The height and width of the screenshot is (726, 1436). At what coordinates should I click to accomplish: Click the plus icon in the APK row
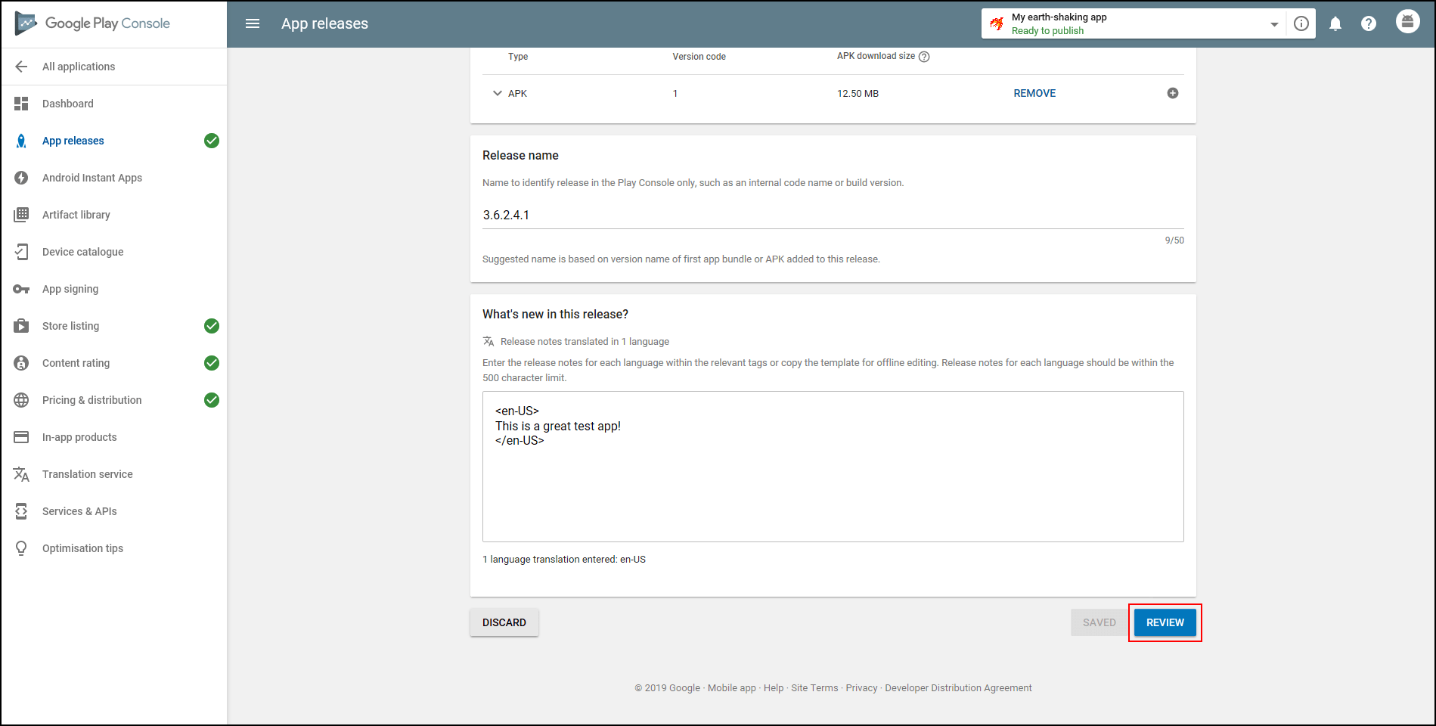[x=1173, y=93]
